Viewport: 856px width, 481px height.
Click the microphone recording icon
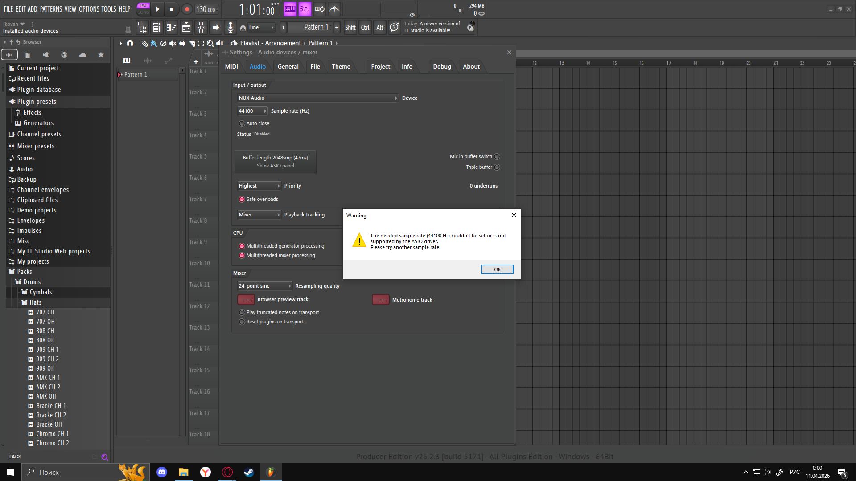[230, 28]
